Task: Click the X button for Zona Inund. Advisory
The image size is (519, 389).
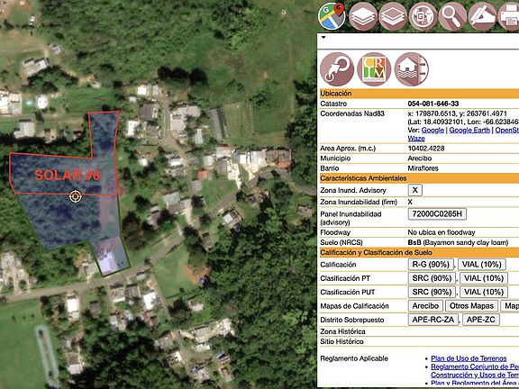Action: pyautogui.click(x=415, y=190)
